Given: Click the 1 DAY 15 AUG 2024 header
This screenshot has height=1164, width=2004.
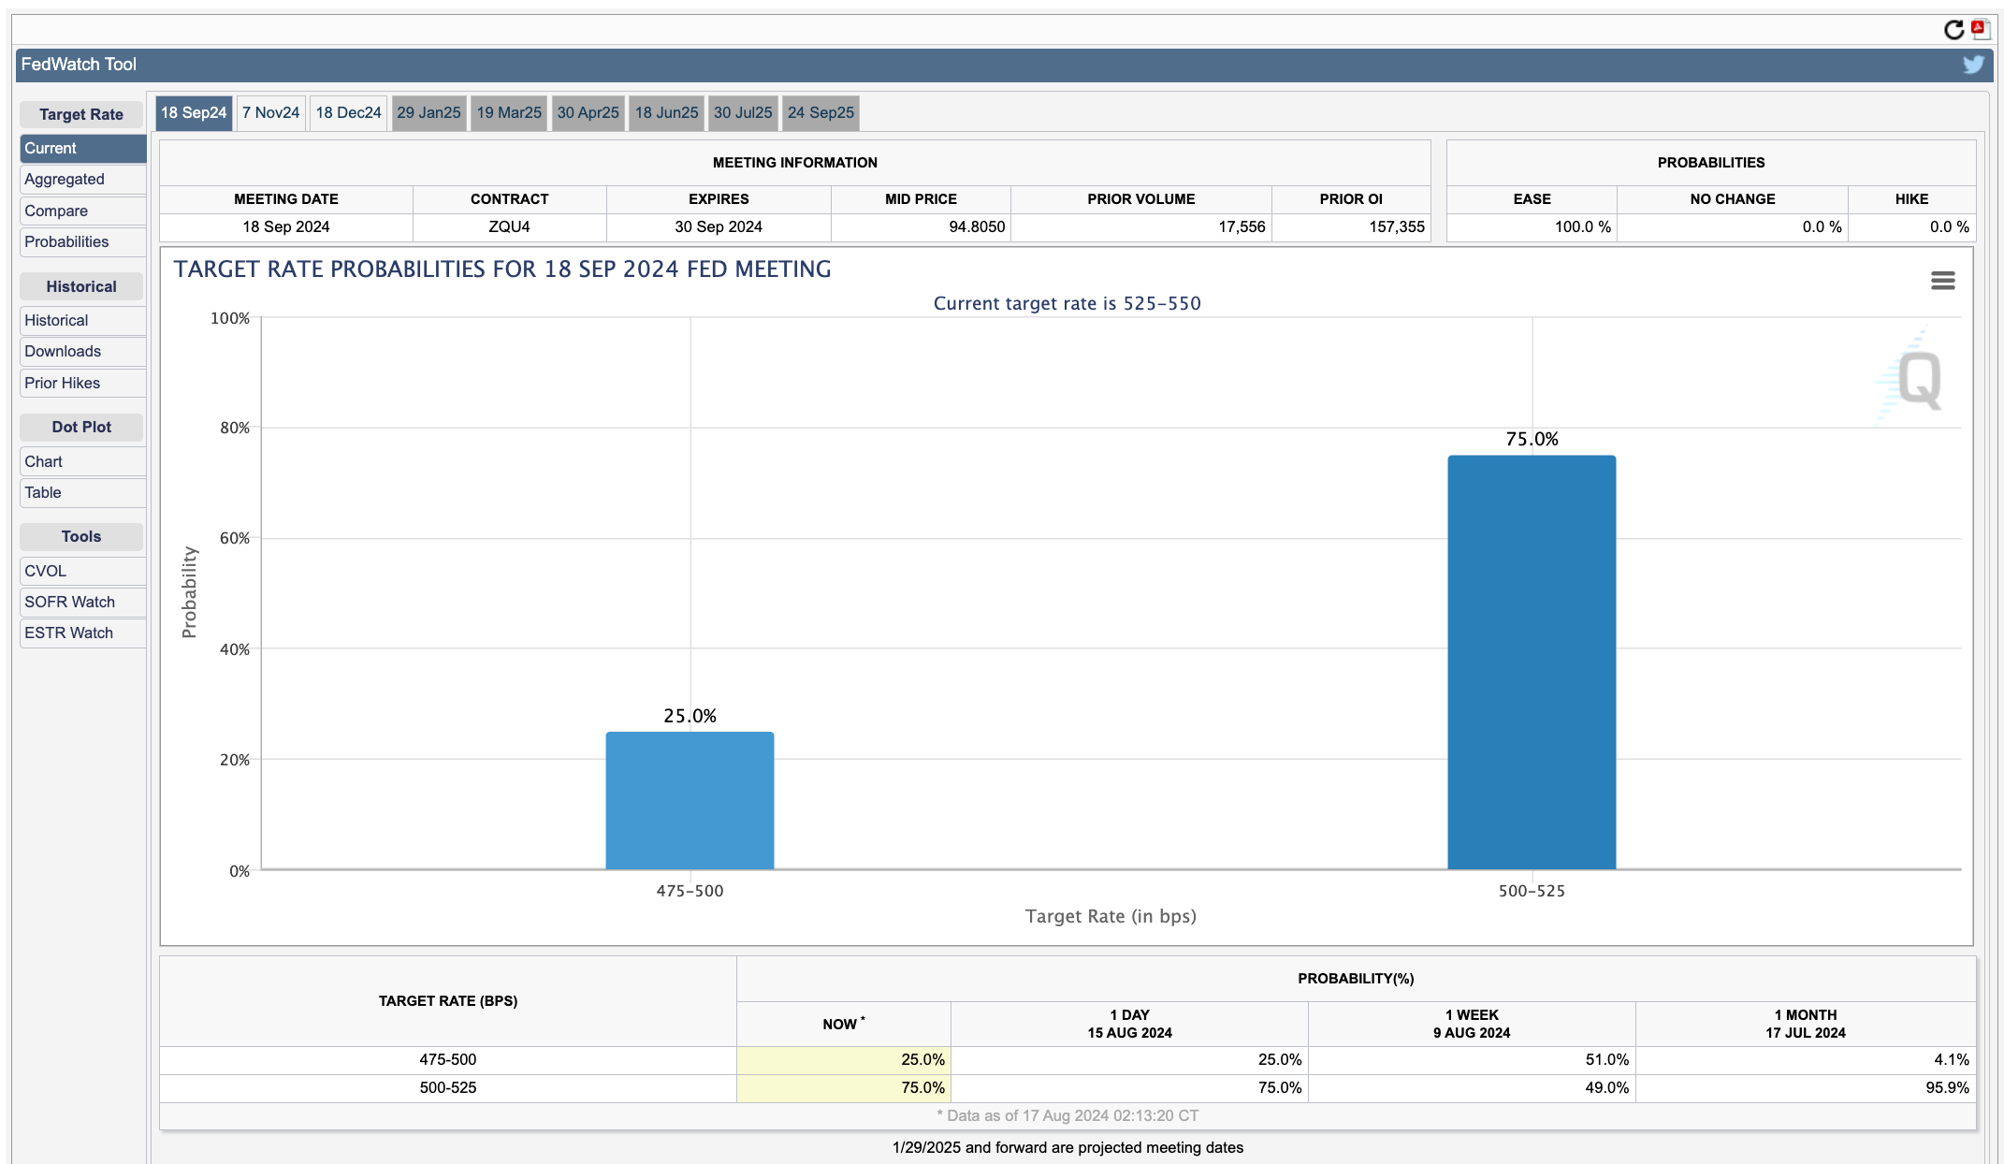Looking at the screenshot, I should point(1129,1024).
